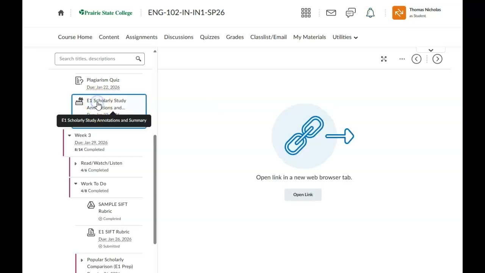The height and width of the screenshot is (273, 485).
Task: Click the 'Due: Jan 22, 2026' date text
Action: click(x=103, y=87)
